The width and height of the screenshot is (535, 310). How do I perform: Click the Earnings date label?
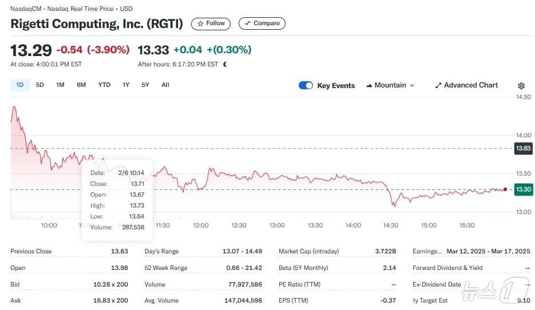pos(427,251)
